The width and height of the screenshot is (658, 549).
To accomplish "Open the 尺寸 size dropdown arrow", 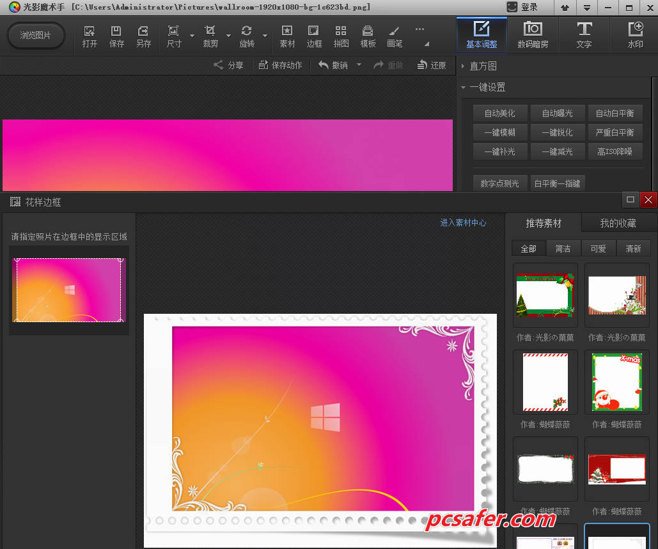I will pyautogui.click(x=192, y=36).
